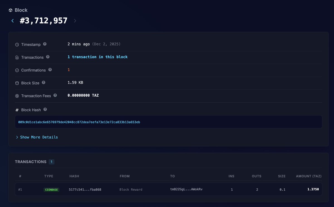Click the Block cube icon
The height and width of the screenshot is (207, 334).
(x=11, y=10)
